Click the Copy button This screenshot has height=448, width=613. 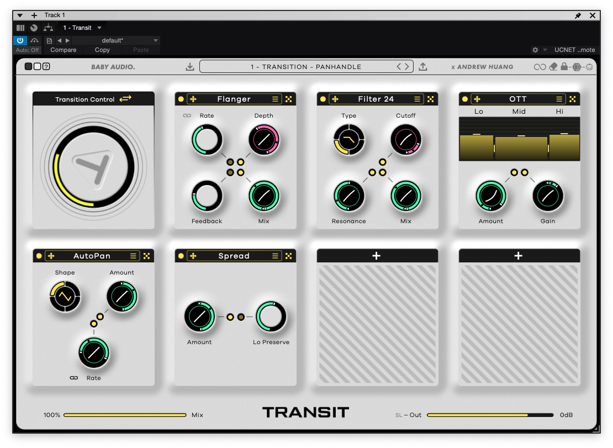click(102, 50)
